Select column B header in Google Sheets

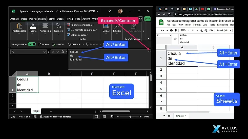[x=213, y=47]
